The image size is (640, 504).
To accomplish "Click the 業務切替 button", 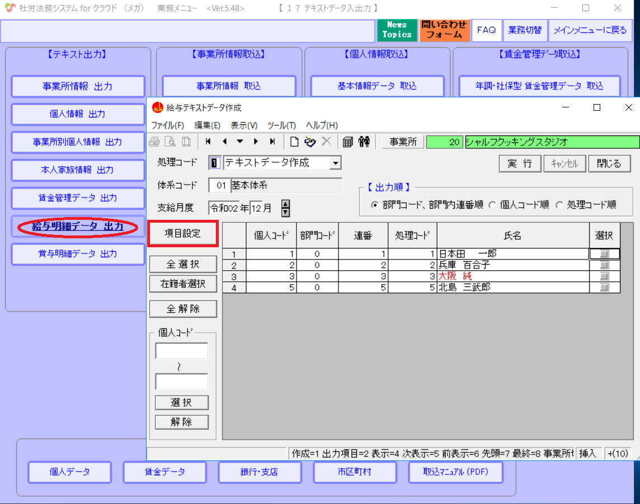I will (525, 30).
